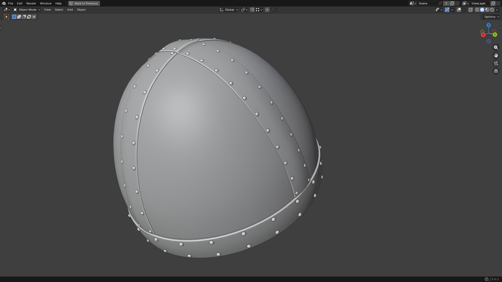Open the editor type dropdown
The height and width of the screenshot is (282, 502).
[7, 10]
